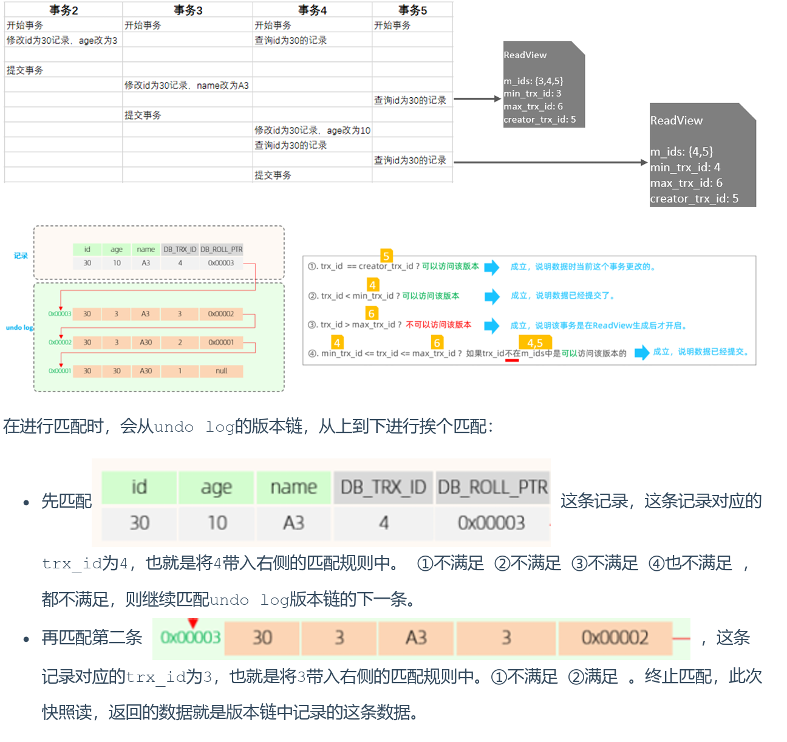Click max_trx_id: 6 in the {4,5} ReadView
The height and width of the screenshot is (742, 787).
point(686,183)
